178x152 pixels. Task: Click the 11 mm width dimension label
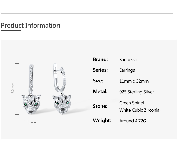(31, 123)
